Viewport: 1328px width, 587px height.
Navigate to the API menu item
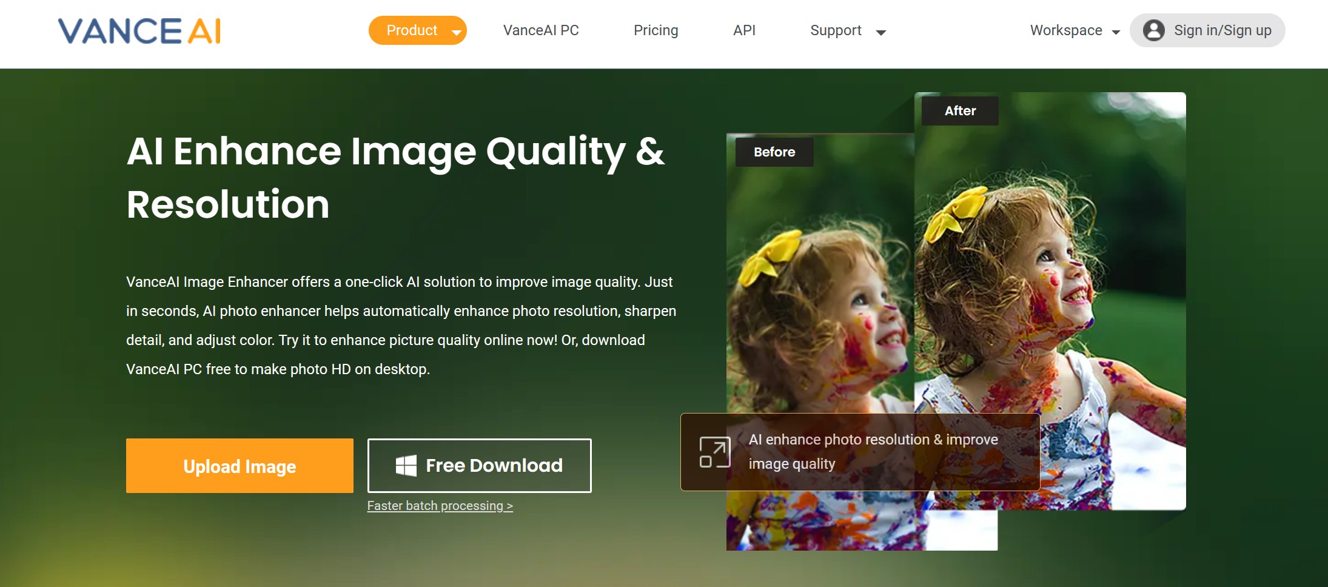coord(744,30)
